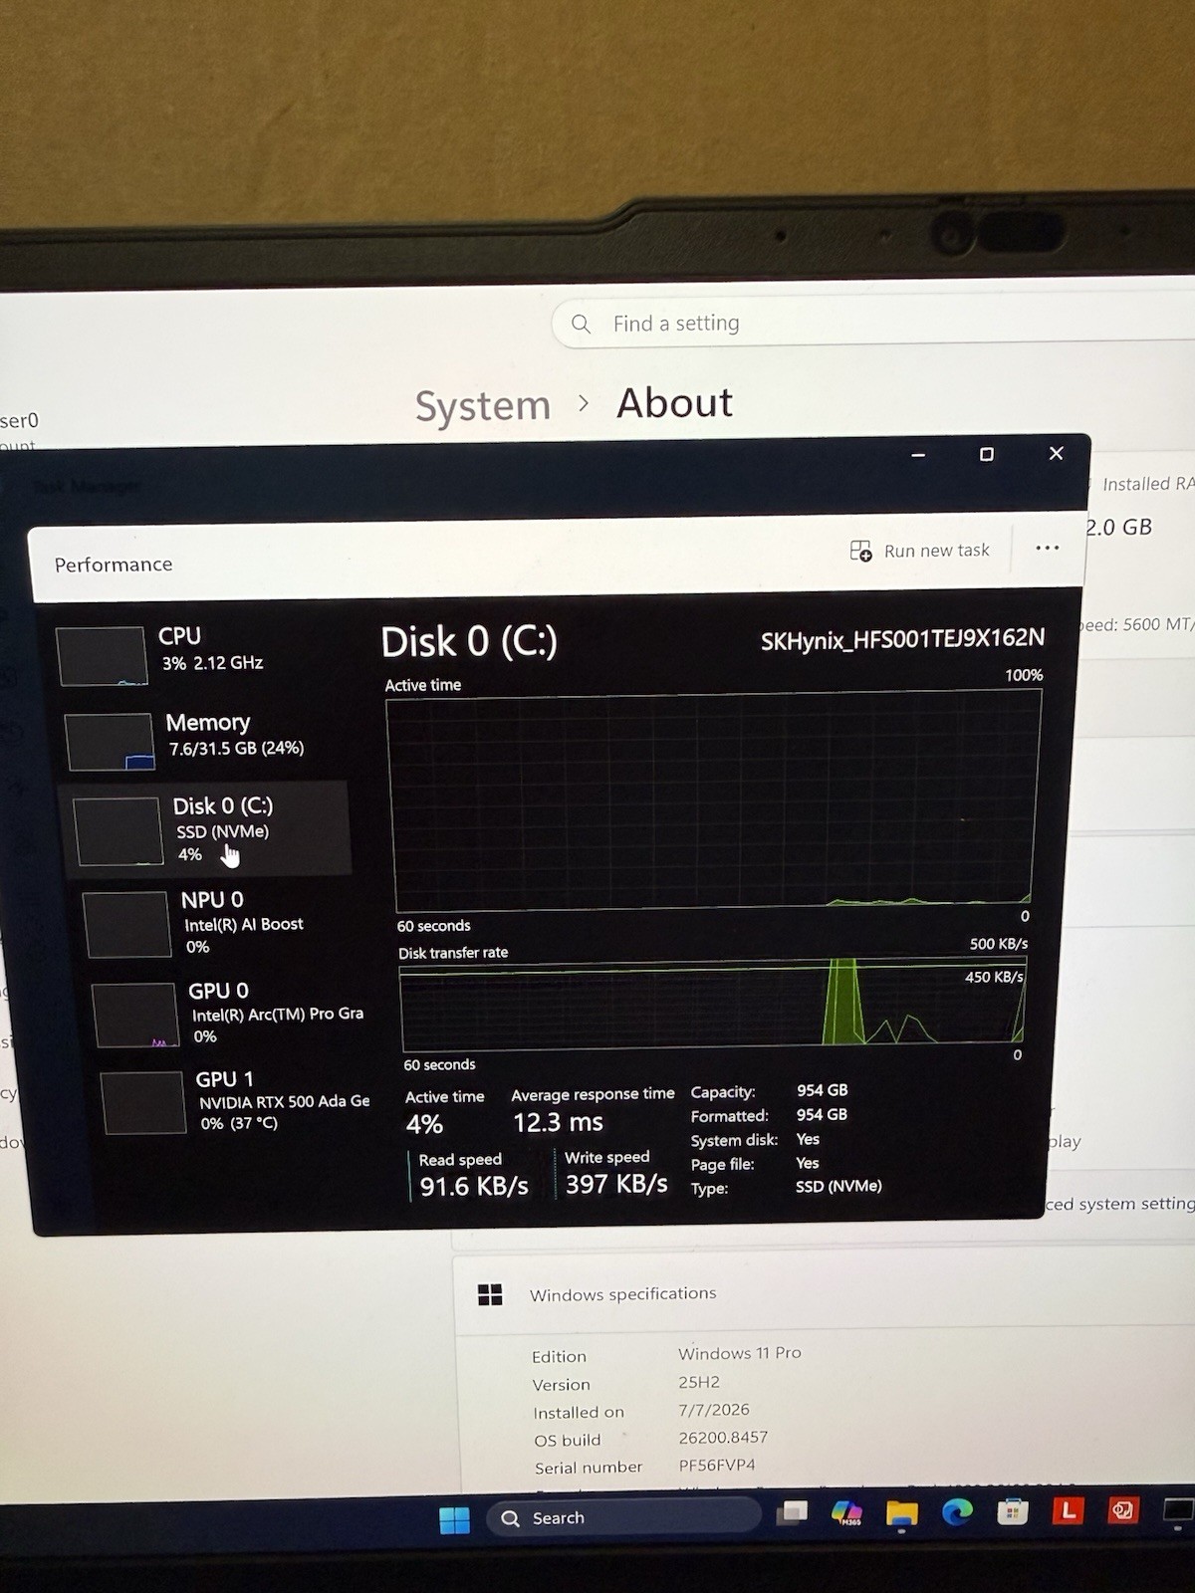1195x1593 pixels.
Task: Open File Explorer from the taskbar
Action: pos(902,1513)
